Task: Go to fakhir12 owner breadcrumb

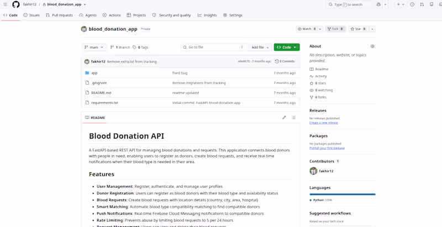Action: pyautogui.click(x=30, y=4)
